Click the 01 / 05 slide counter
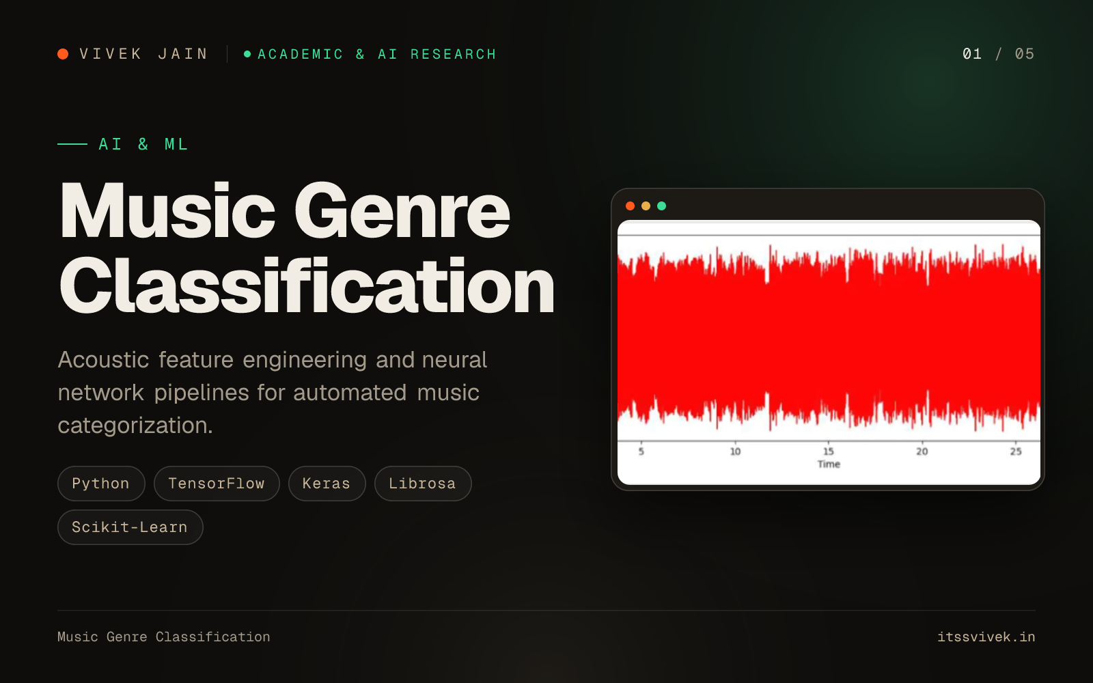1093x683 pixels. (x=998, y=54)
